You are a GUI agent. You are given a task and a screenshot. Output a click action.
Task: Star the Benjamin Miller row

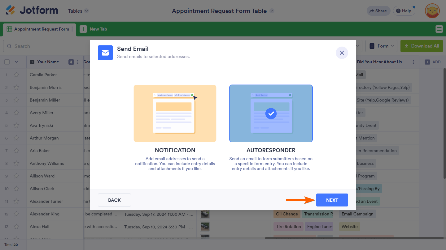(16, 100)
